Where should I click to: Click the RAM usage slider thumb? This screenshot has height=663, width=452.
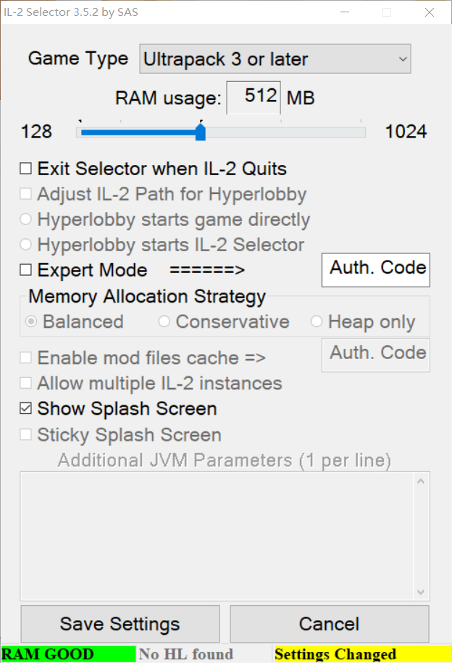tap(201, 132)
